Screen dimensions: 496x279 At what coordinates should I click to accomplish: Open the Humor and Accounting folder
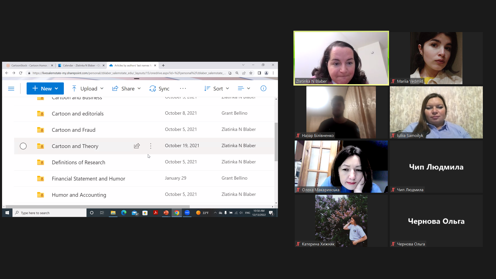[79, 195]
